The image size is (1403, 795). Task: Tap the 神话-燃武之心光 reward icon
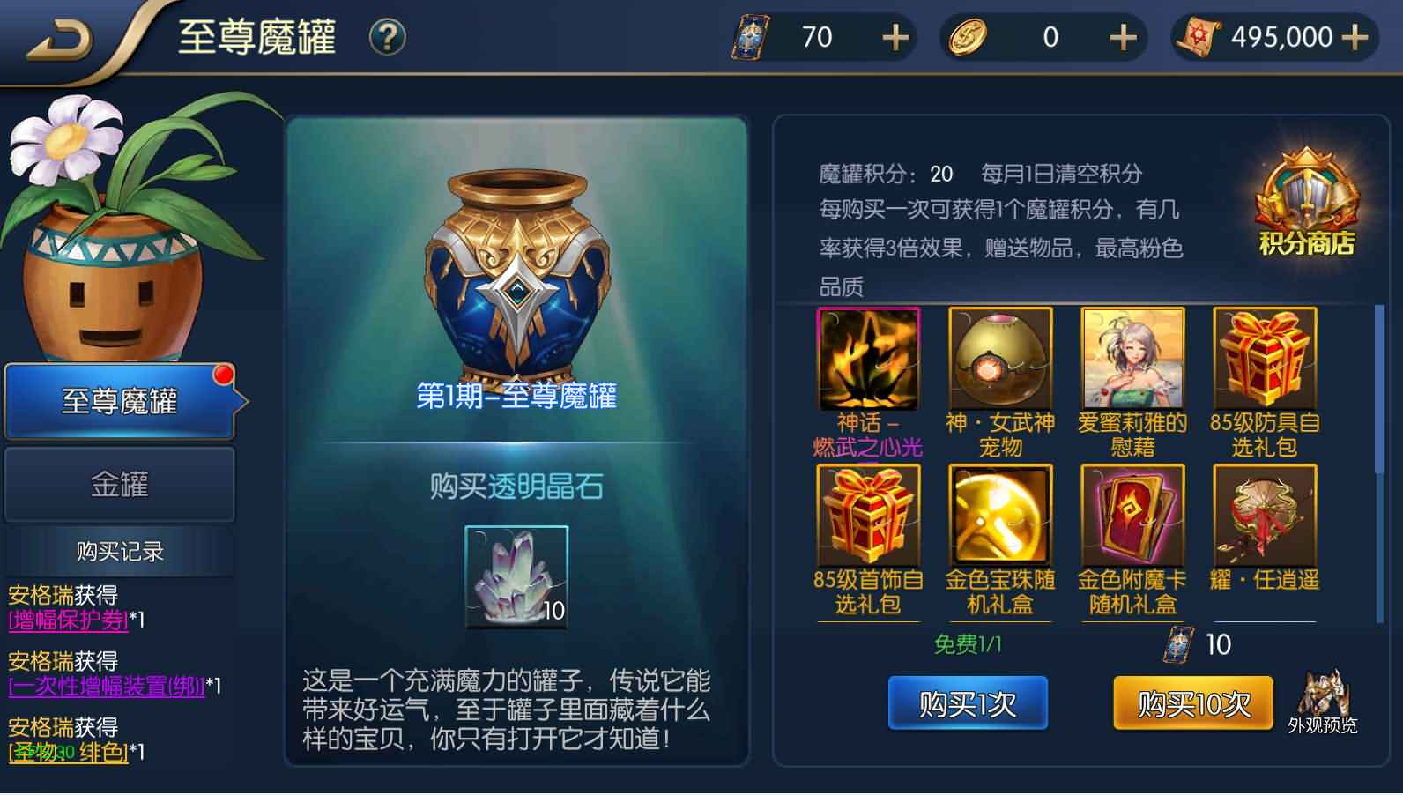click(x=868, y=359)
